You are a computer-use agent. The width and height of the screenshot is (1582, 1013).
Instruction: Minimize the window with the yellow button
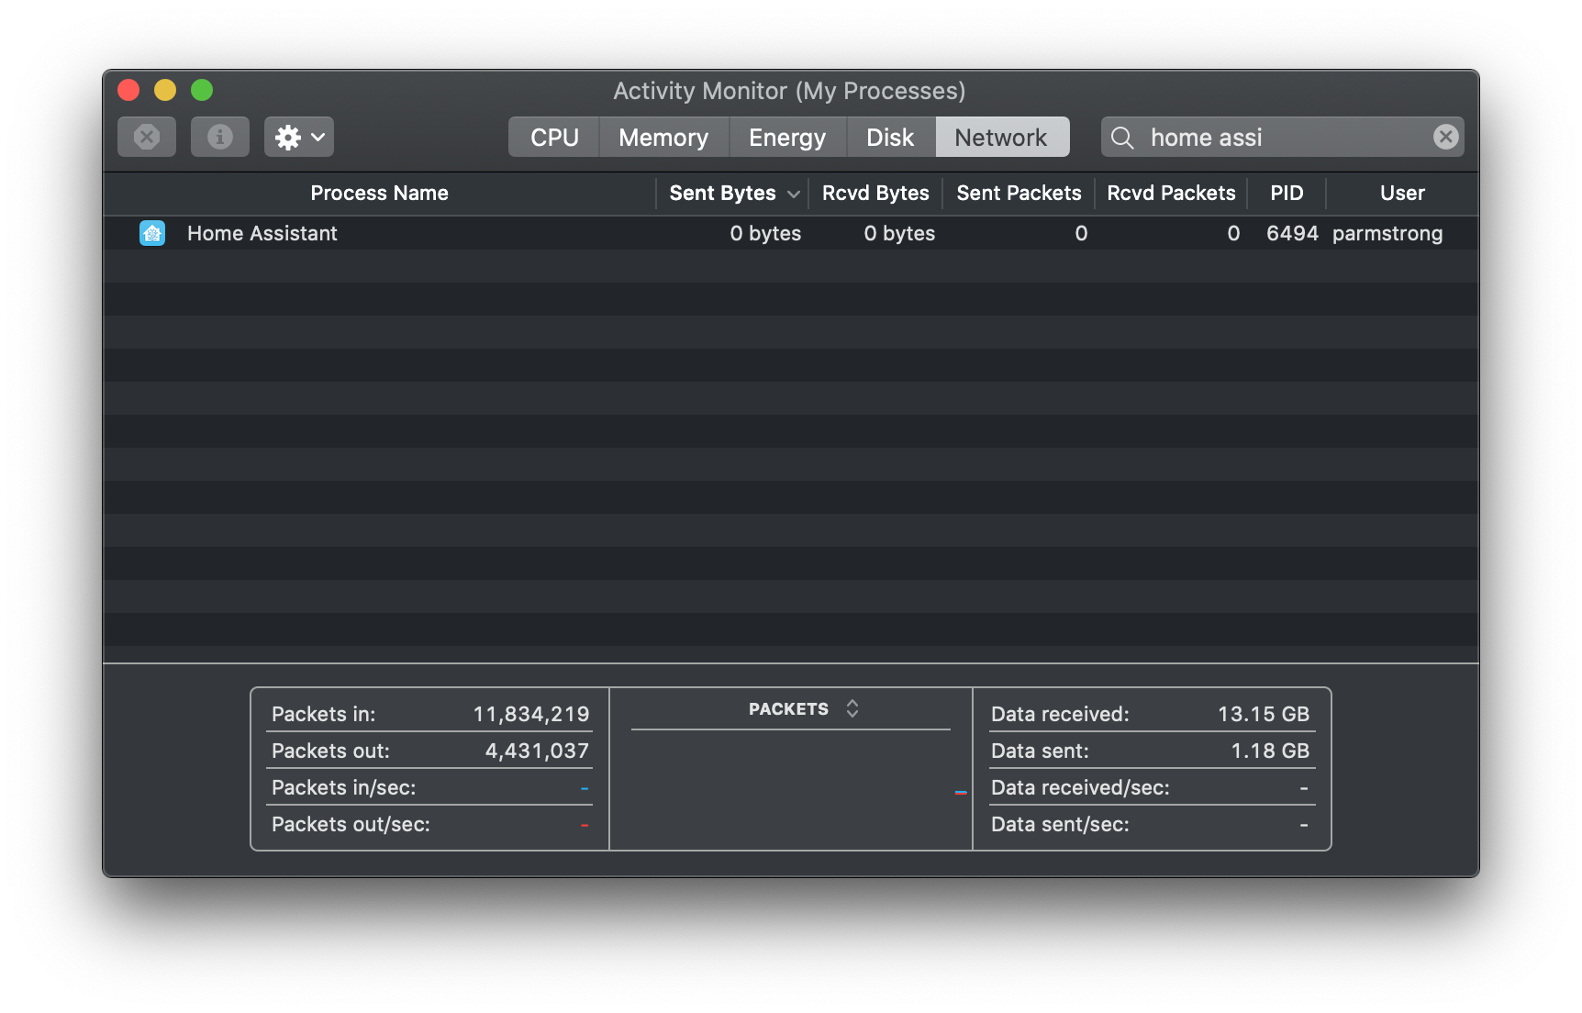(x=165, y=90)
